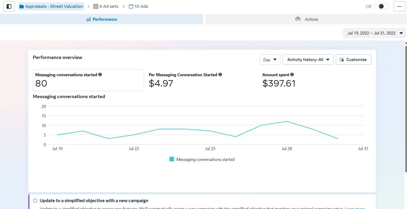Viewport: 407px width, 209px height.
Task: Click the Actions upward arrow icon
Action: coord(298,19)
